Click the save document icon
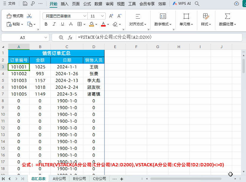This screenshot has height=182, width=246. pos(25,4)
